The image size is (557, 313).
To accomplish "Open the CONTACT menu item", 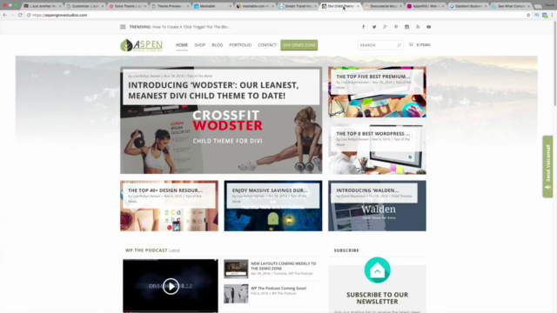I will coord(267,45).
